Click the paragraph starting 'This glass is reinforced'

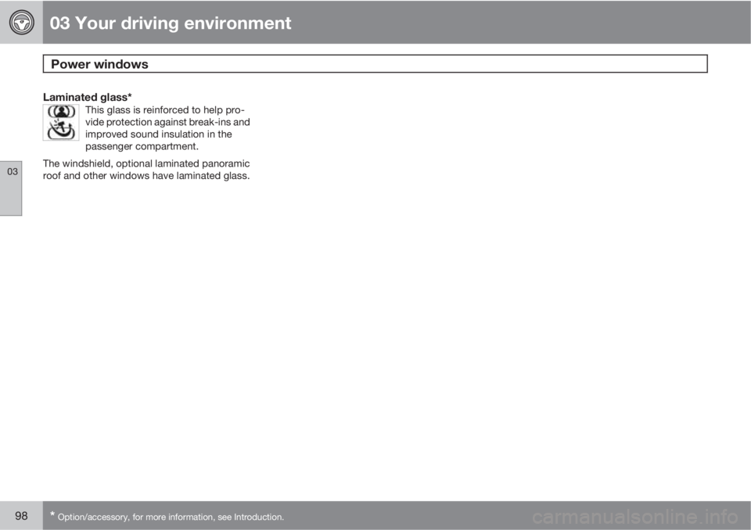click(167, 128)
